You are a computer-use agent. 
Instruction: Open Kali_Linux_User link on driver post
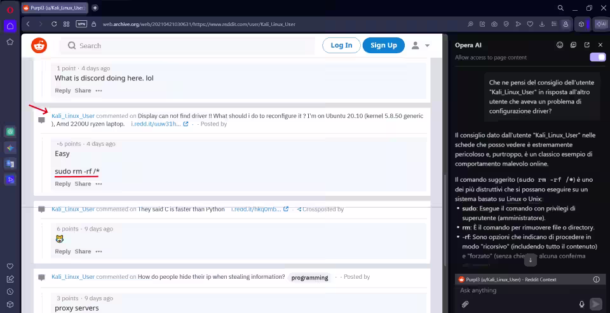73,115
